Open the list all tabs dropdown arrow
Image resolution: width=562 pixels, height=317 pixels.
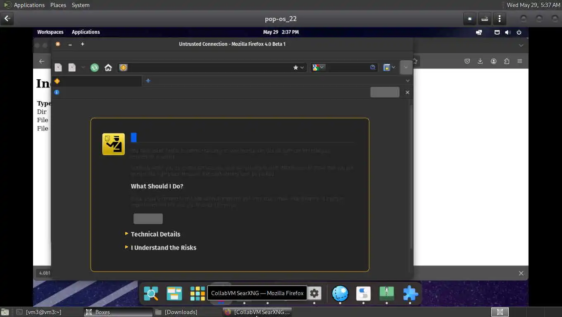pyautogui.click(x=408, y=80)
